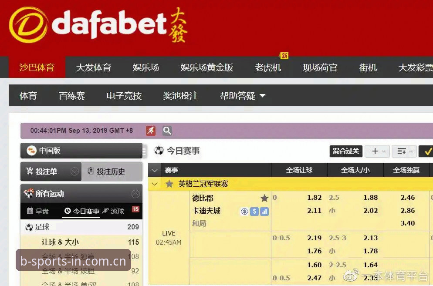433x286 pixels.
Task: Select over 2.5 odds 1.88
Action: click(371, 198)
